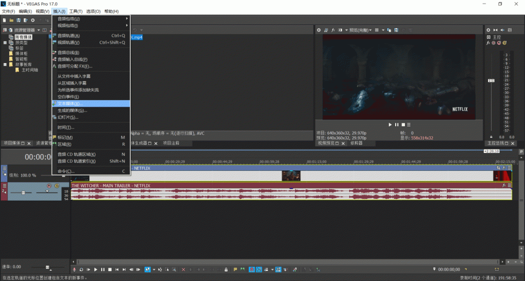Open the 工具(T) menu

76,11
